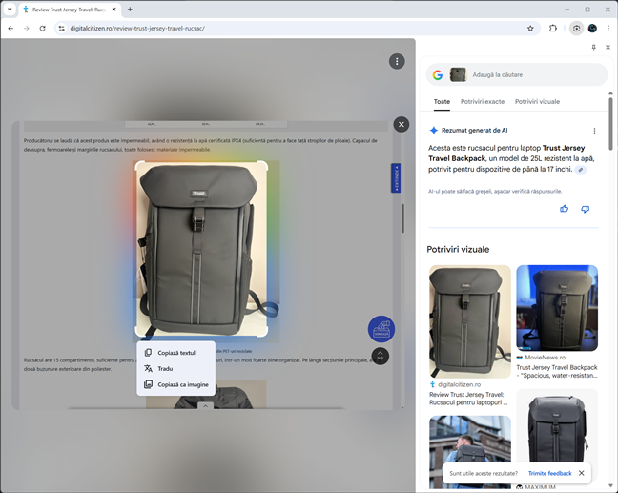The width and height of the screenshot is (618, 493).
Task: Give thumbs up to AI summary
Action: pos(565,209)
